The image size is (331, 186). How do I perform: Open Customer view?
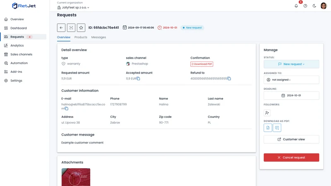pyautogui.click(x=291, y=139)
